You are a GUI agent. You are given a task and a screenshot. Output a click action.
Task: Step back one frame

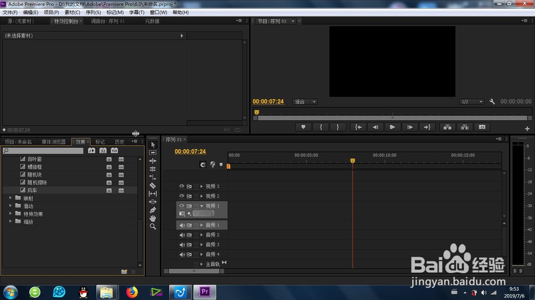pyautogui.click(x=376, y=127)
